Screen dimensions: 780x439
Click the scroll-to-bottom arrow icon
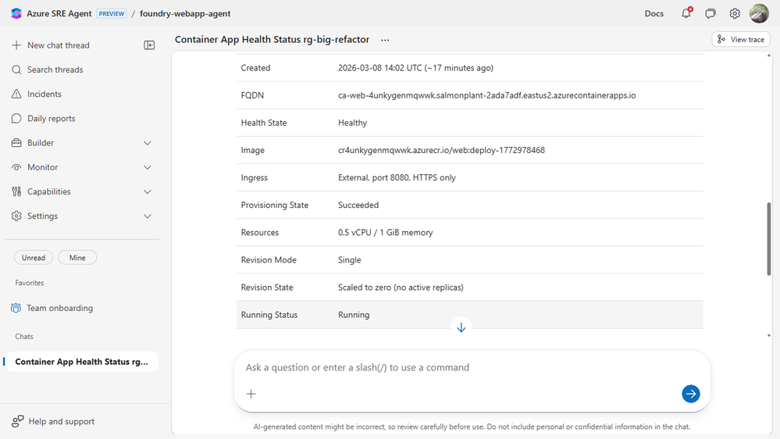(x=461, y=327)
